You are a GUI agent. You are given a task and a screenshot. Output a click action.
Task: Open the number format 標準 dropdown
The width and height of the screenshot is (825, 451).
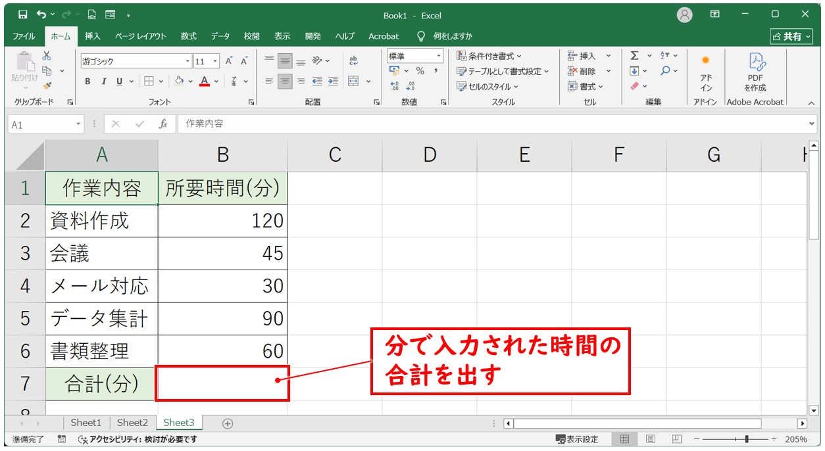[439, 56]
